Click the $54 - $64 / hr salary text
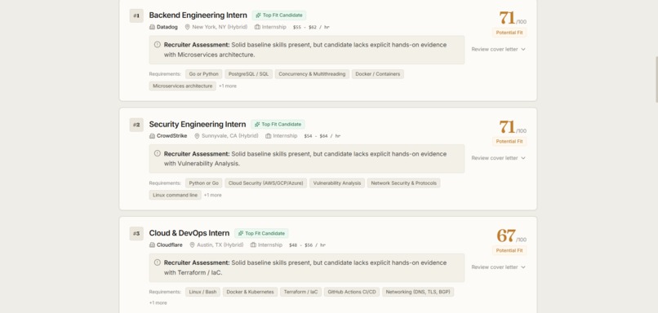 tap(322, 136)
